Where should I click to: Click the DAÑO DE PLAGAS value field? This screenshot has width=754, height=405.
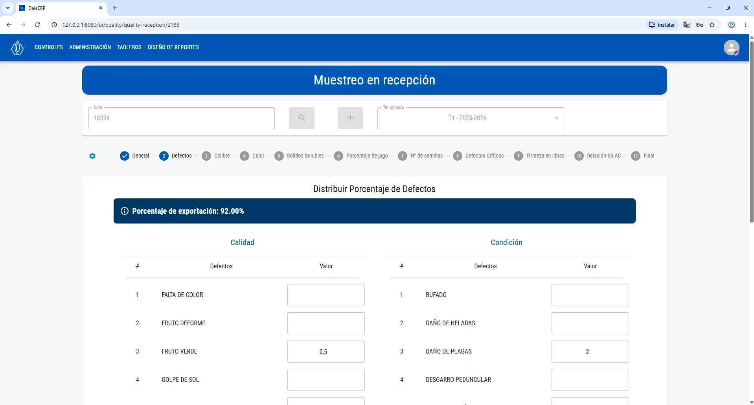click(x=590, y=352)
